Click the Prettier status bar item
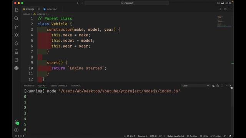Viewport: 246px width, 138px height. pos(216,136)
